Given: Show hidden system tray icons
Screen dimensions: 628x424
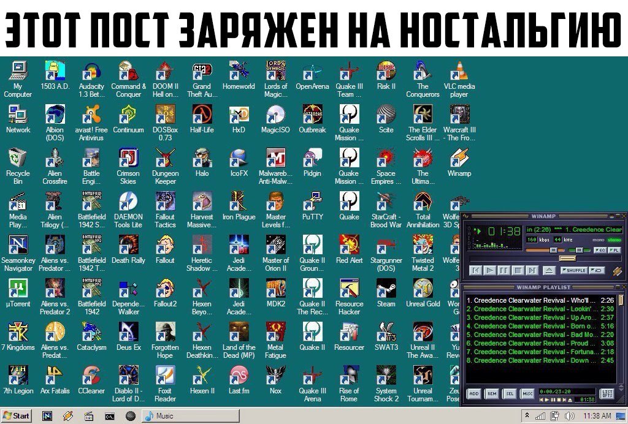Looking at the screenshot, I should pos(527,415).
